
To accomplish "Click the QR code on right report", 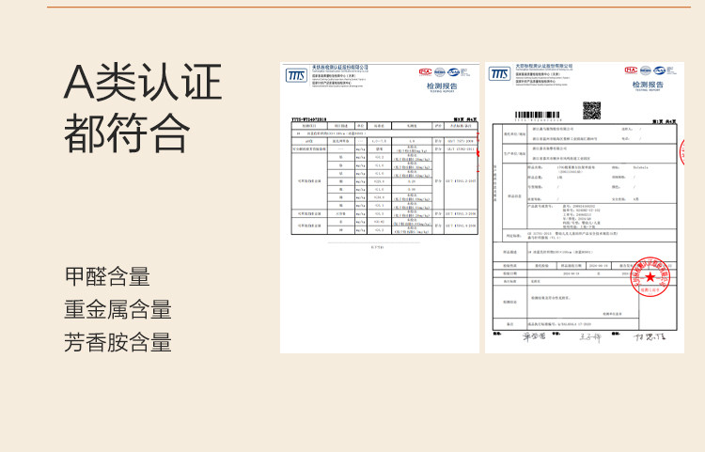I will [x=591, y=109].
